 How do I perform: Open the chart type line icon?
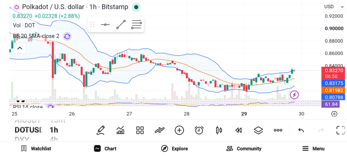point(160,130)
